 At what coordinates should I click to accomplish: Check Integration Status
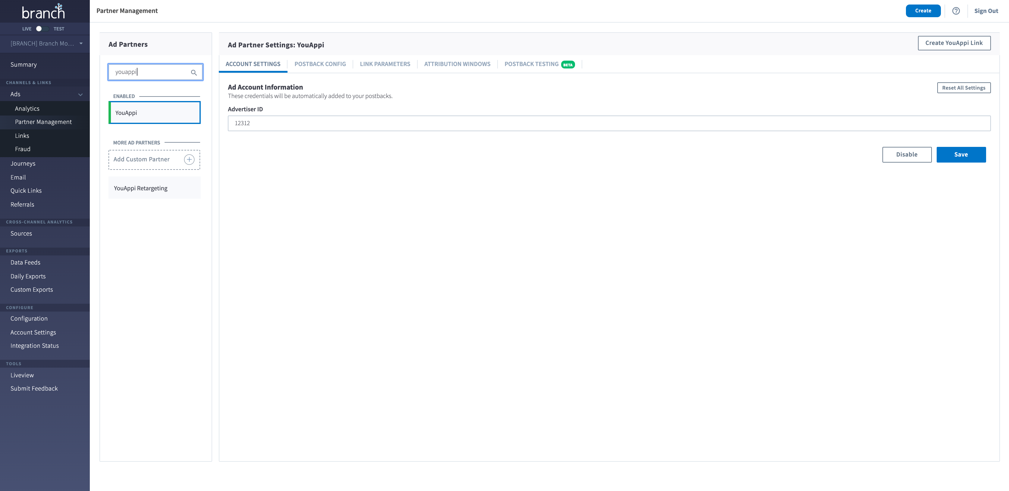point(34,346)
